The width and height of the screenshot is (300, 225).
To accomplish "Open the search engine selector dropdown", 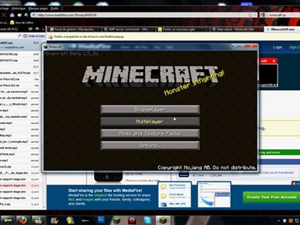I will pos(264,15).
